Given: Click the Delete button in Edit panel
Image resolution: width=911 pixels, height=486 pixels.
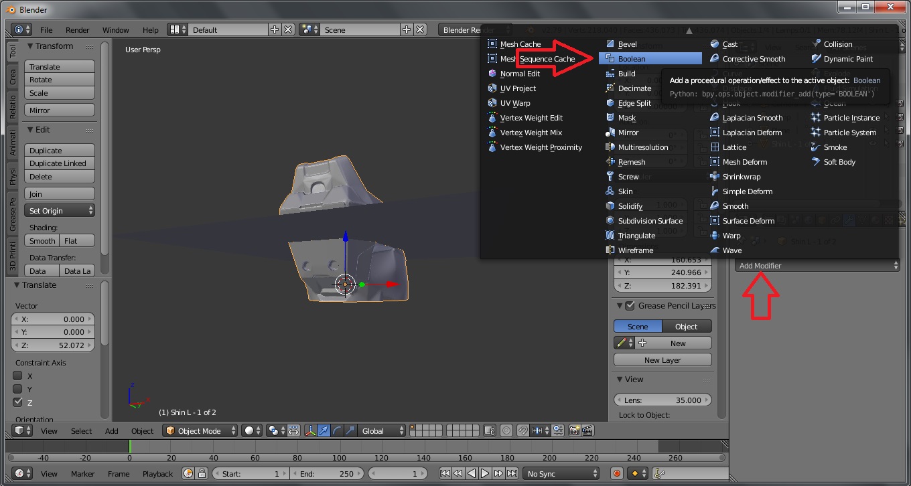Looking at the screenshot, I should [60, 177].
